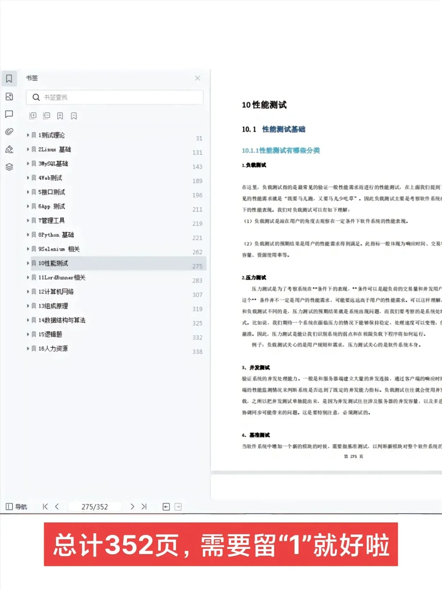Expand the 10性能测试 bookmark
The width and height of the screenshot is (442, 590).
27,263
